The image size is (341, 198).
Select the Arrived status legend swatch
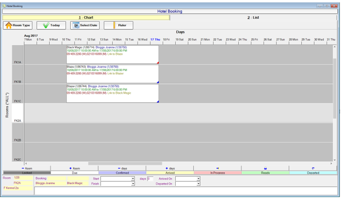[x=170, y=173]
